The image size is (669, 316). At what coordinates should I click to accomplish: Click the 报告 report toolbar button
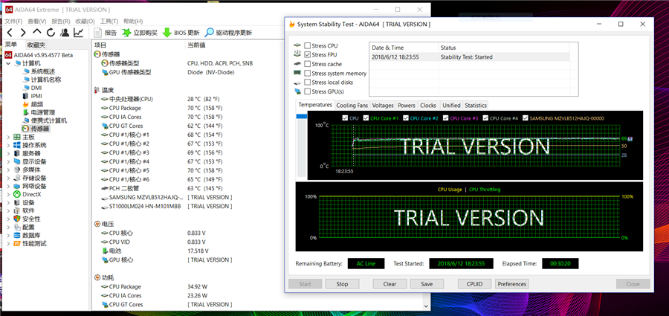[105, 33]
